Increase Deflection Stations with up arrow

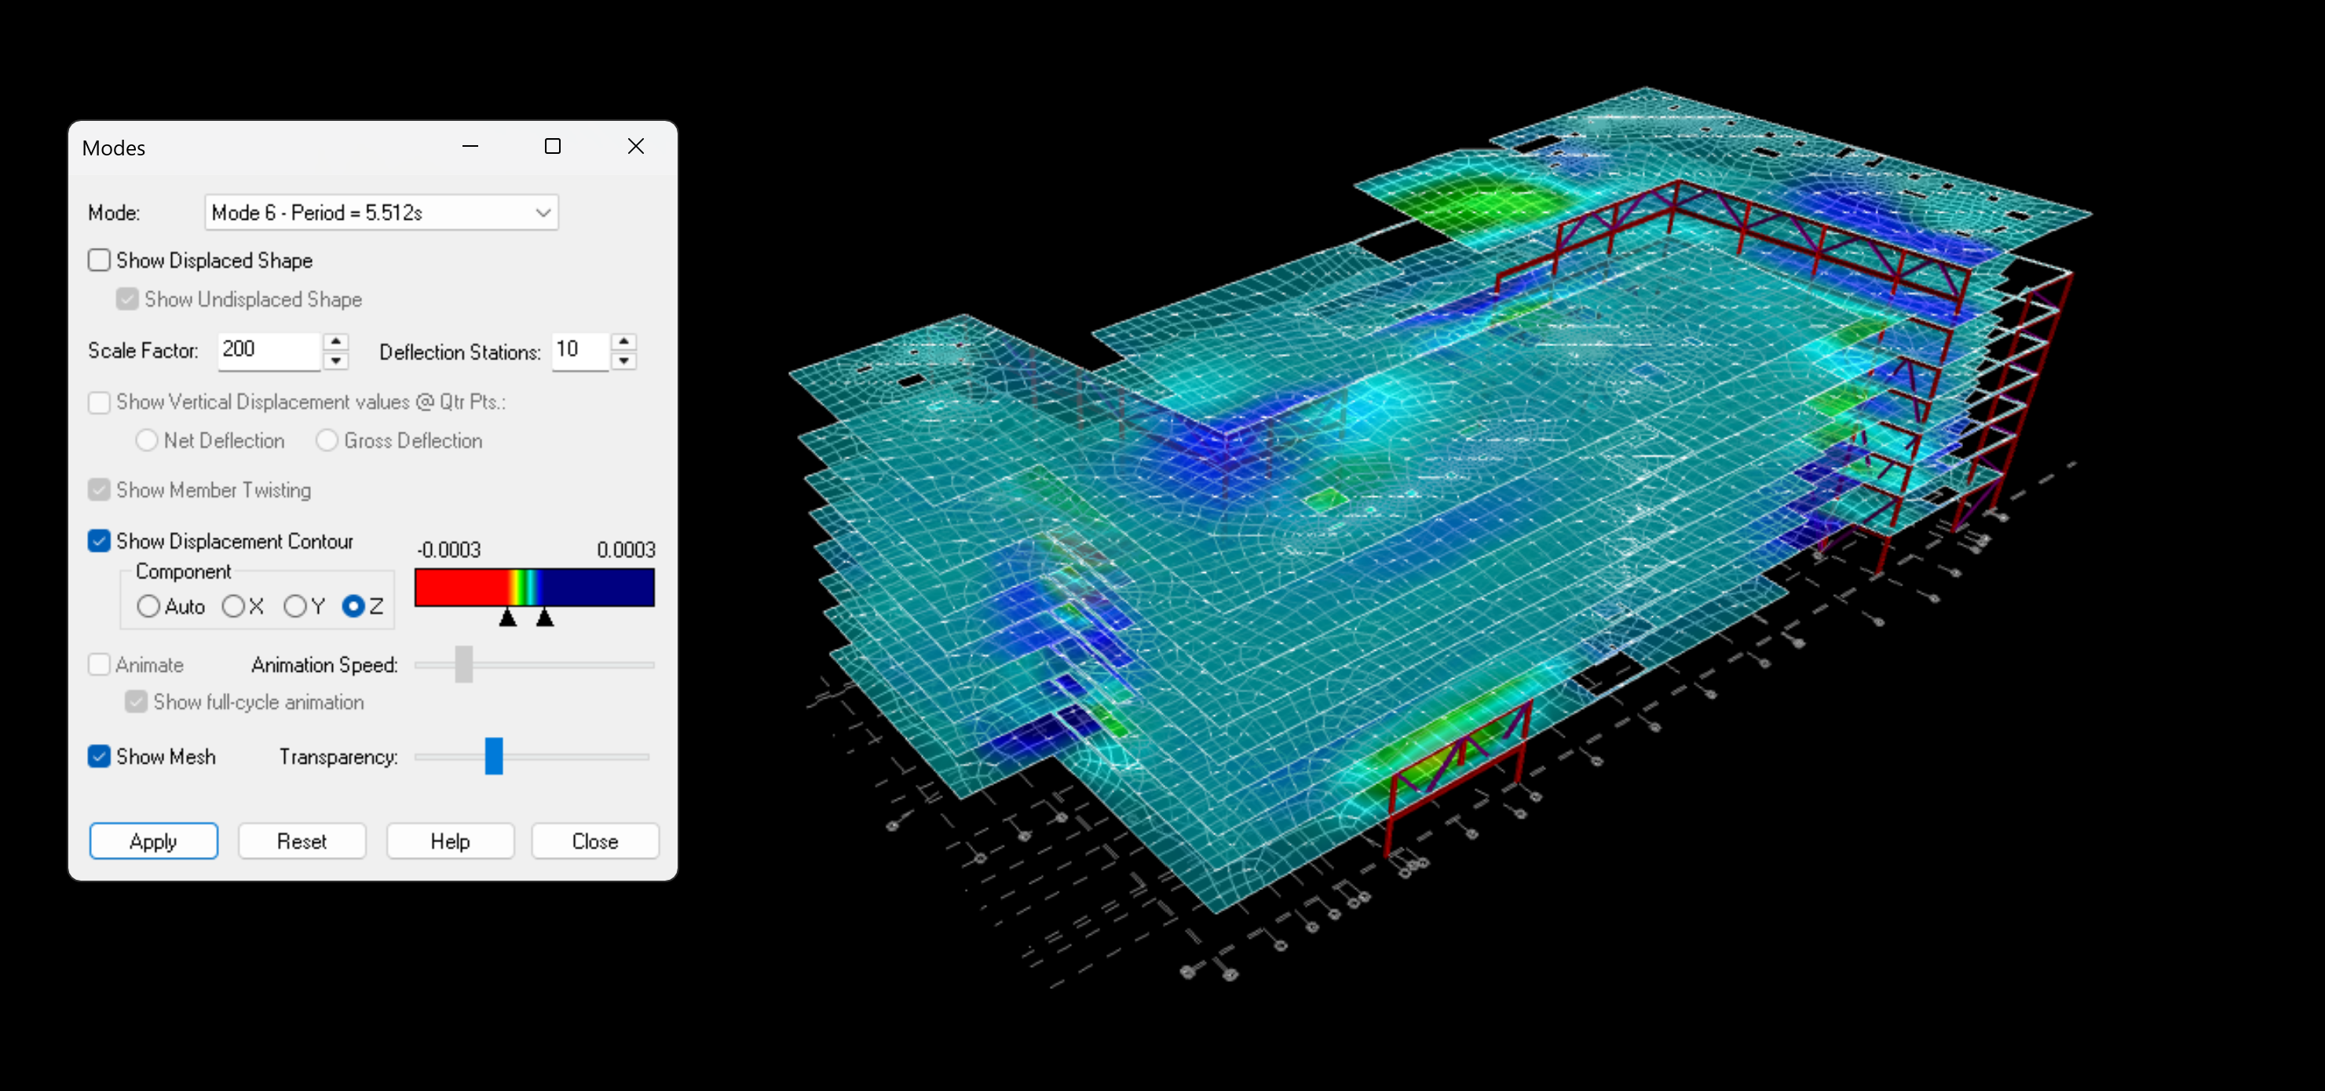[x=623, y=341]
